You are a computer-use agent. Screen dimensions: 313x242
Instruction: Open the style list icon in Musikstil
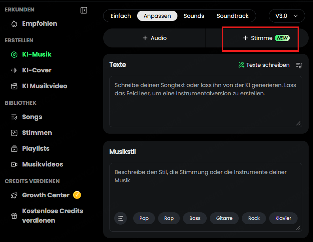[121, 218]
